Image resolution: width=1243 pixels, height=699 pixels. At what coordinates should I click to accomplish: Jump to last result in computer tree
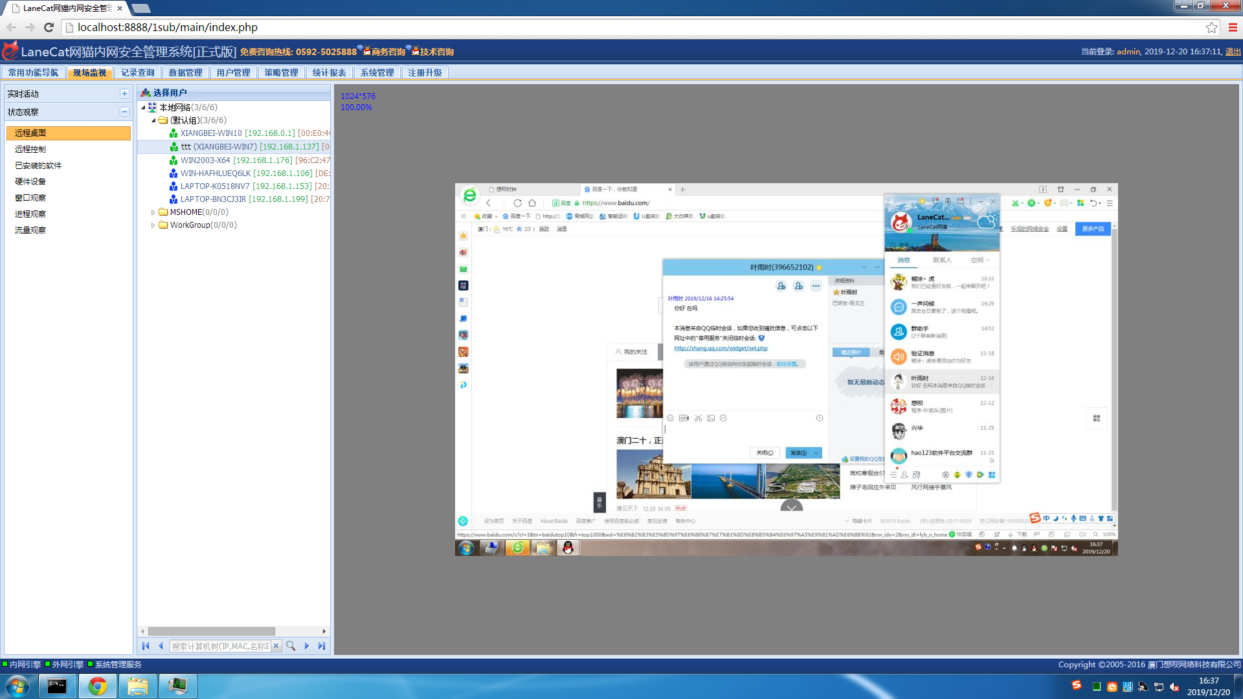point(322,646)
